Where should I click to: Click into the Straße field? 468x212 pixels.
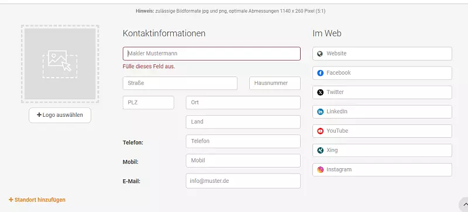(180, 83)
